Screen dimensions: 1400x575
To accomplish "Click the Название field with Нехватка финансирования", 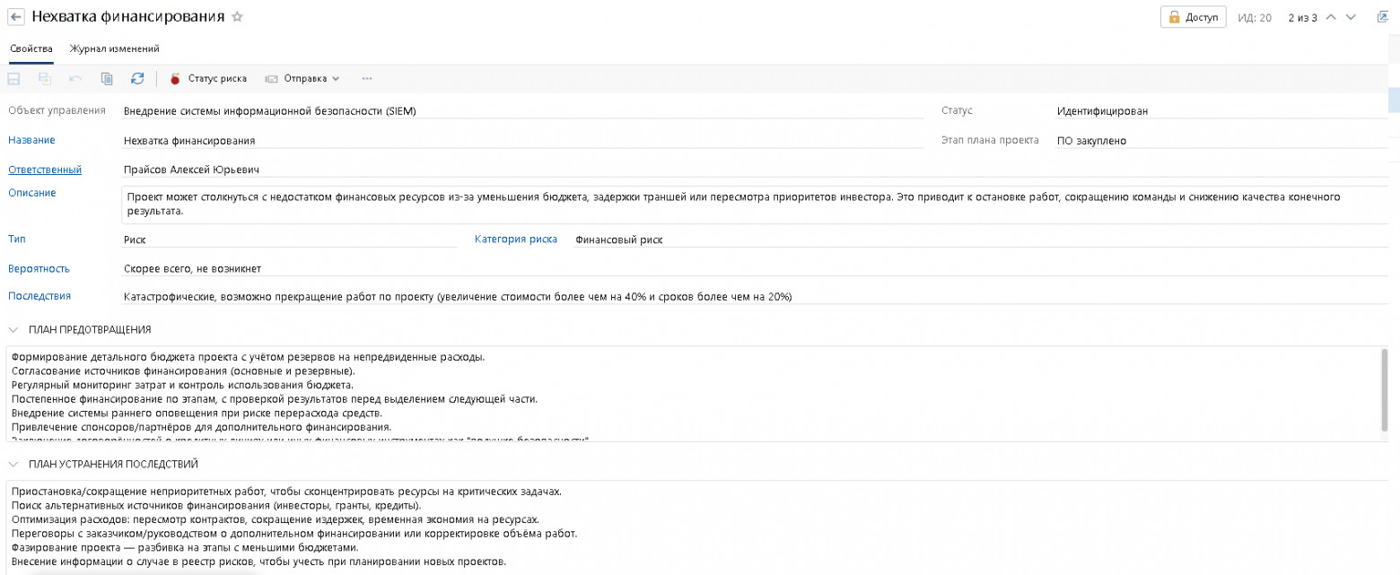I will 522,141.
